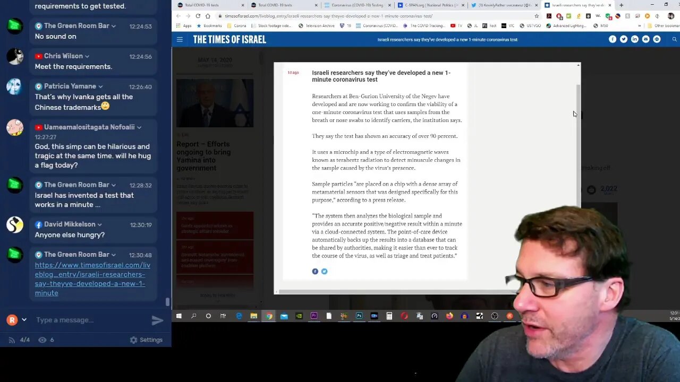Expand chevron beside David Mikkelson's name

99,224
